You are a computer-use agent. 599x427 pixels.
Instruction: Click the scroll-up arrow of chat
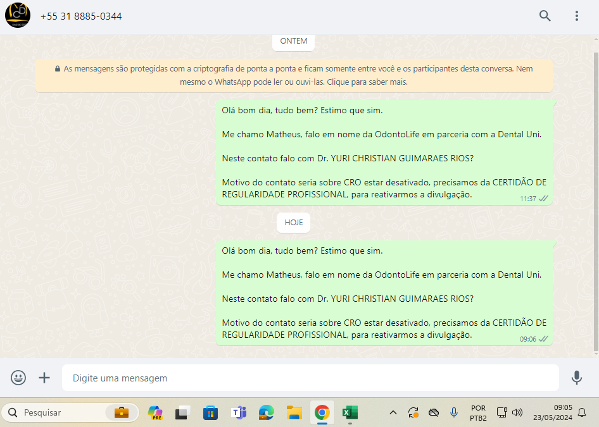pos(596,39)
